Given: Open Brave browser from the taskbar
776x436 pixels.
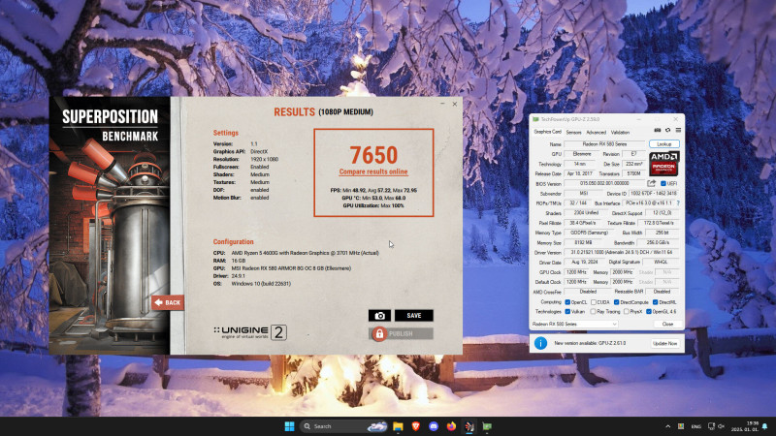Looking at the screenshot, I should pos(416,426).
